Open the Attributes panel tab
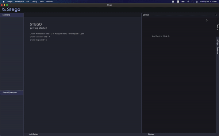Viewport: 219px width, 136px height. pos(34,134)
